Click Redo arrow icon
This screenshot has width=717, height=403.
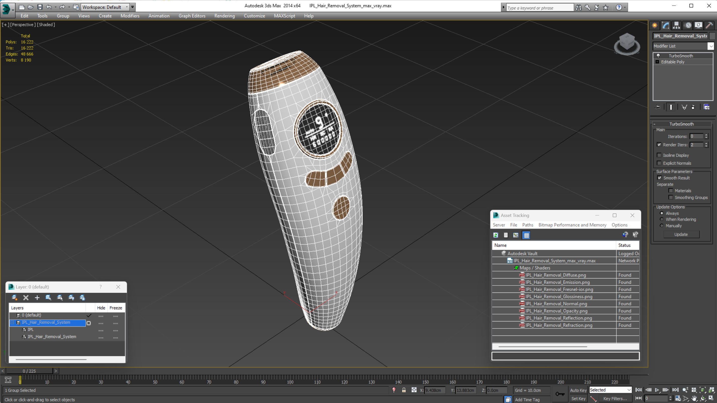tap(62, 7)
